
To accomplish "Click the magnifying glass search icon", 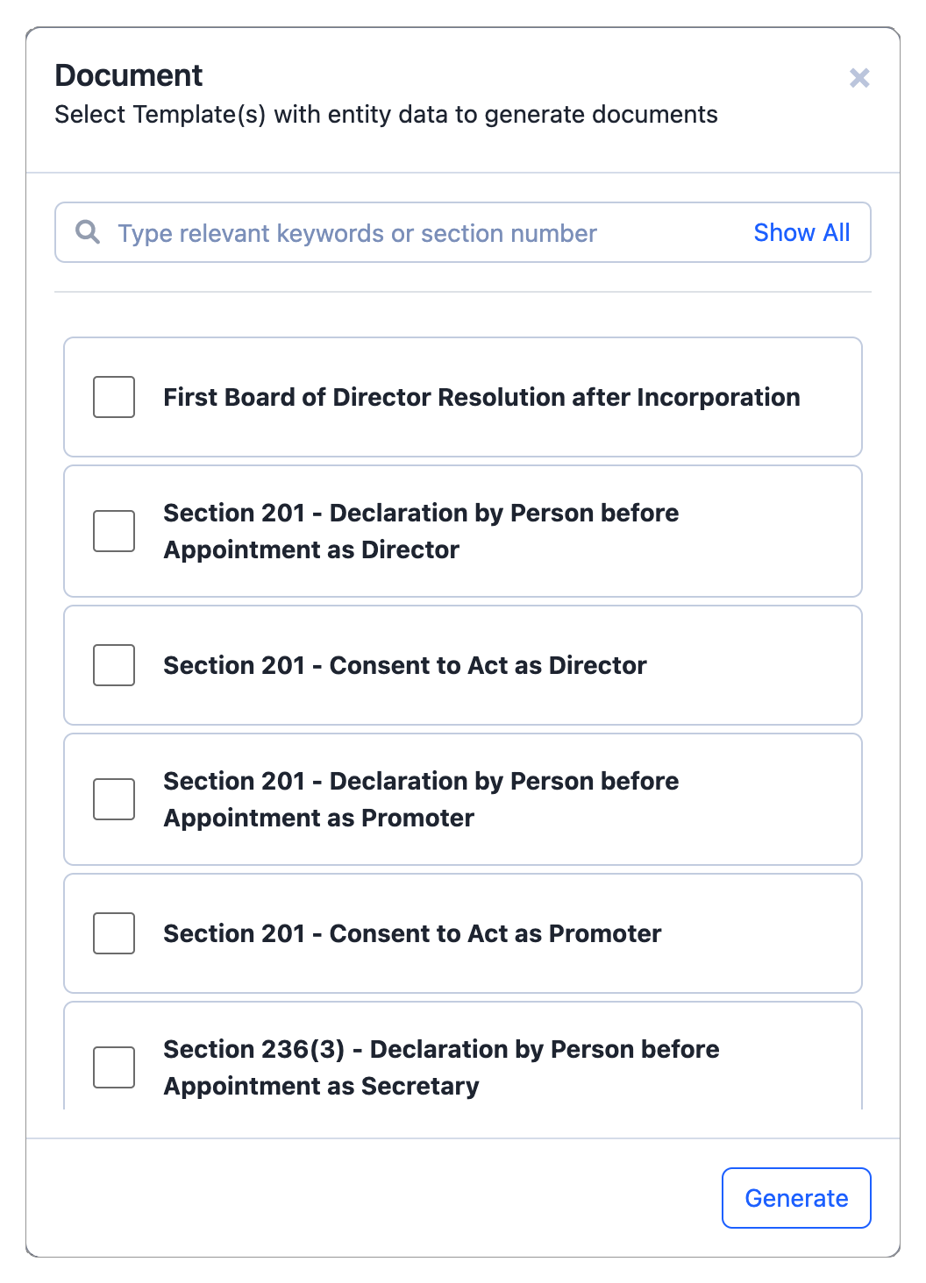I will (x=88, y=232).
